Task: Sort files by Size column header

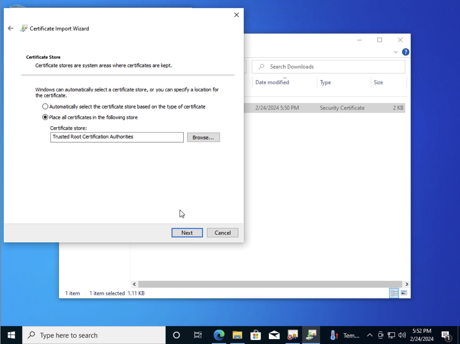Action: (x=378, y=82)
